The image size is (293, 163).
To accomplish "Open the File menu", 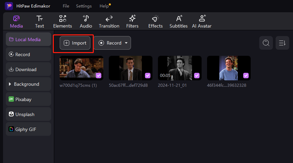I will coord(66,6).
